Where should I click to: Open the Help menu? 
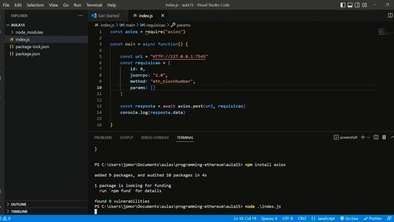(111, 5)
